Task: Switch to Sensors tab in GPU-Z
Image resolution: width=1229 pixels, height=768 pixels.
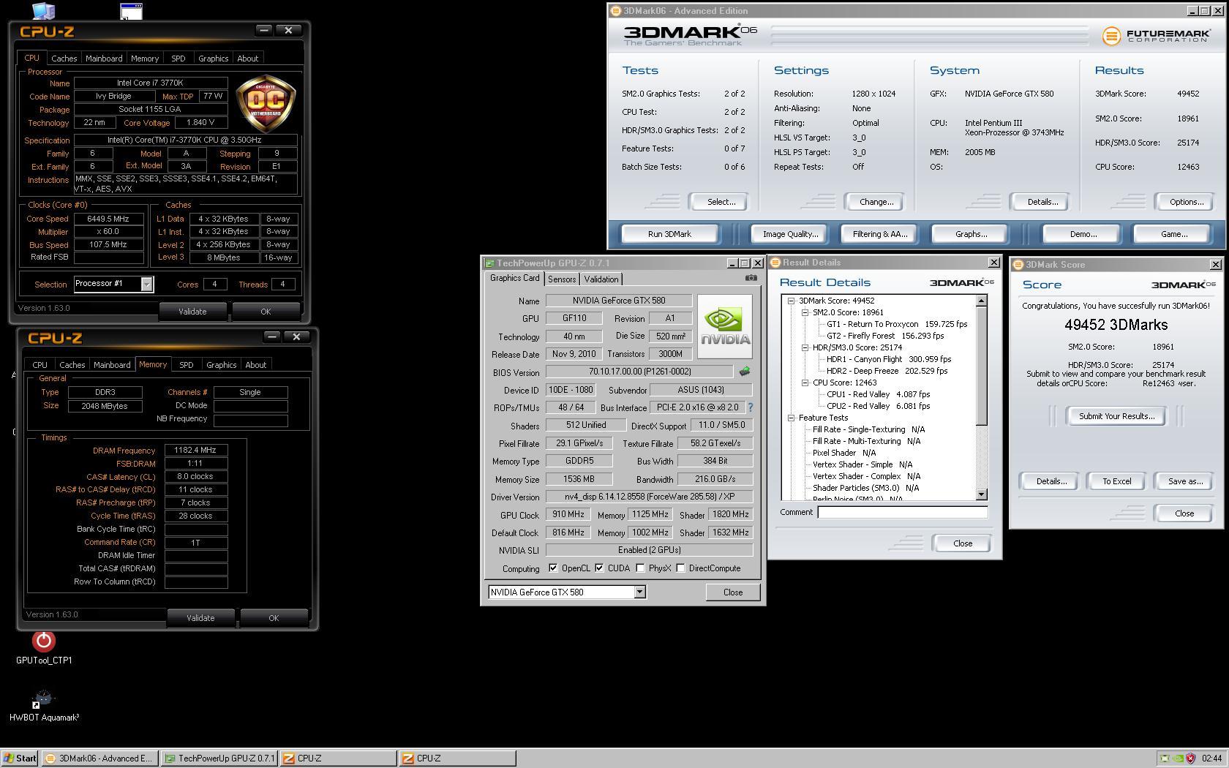Action: pos(562,279)
